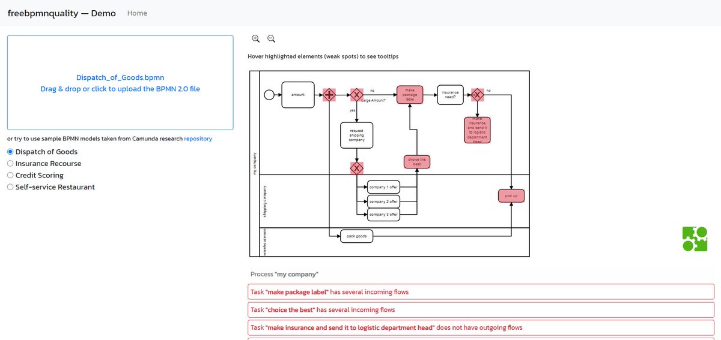Image resolution: width=721 pixels, height=340 pixels.
Task: Zoom out of the BPMN diagram
Action: (271, 38)
